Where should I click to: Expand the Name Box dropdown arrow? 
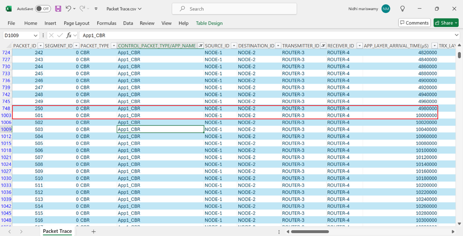35,36
